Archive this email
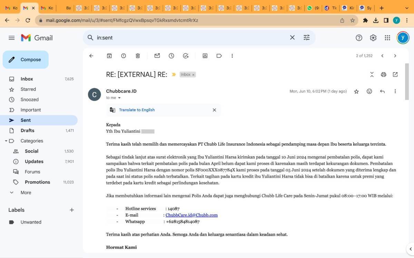 coord(109,56)
